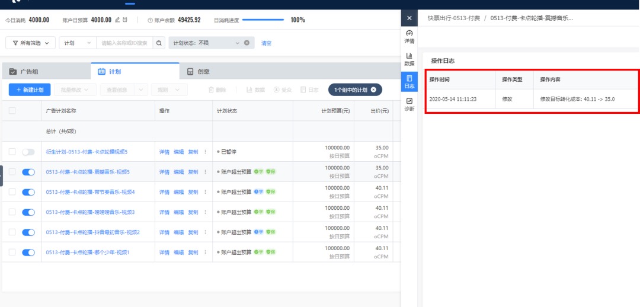Toggle off the 震撼音乐-视频5 plan switch
The height and width of the screenshot is (307, 640).
click(28, 172)
